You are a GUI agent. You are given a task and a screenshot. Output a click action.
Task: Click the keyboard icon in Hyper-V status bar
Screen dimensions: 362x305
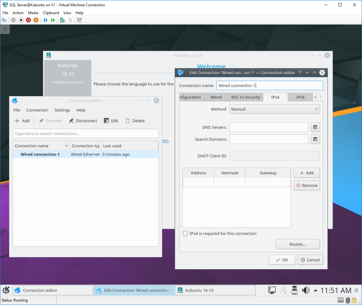[x=341, y=300]
